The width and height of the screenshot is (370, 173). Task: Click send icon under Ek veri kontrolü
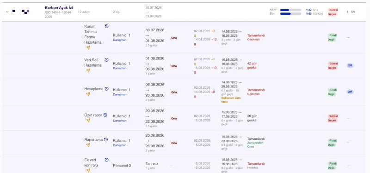[x=88, y=170]
